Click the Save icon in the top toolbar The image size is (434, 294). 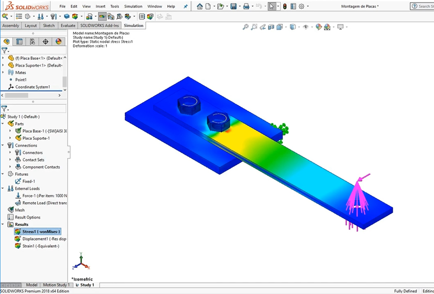click(x=234, y=6)
